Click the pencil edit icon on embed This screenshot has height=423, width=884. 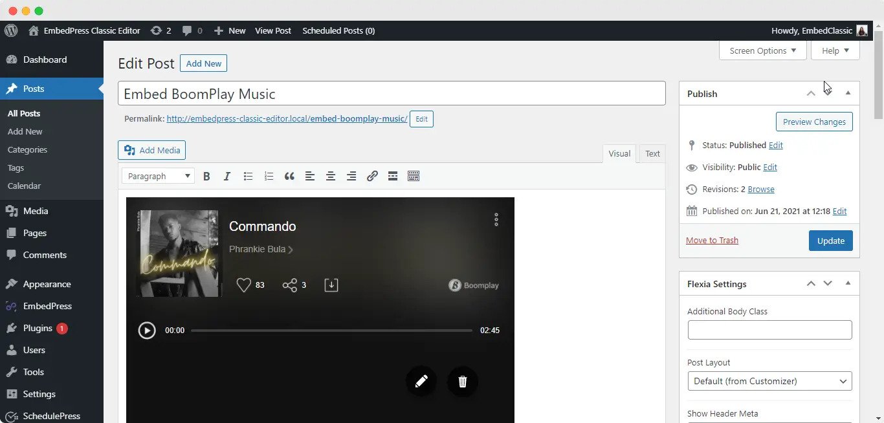coord(421,382)
